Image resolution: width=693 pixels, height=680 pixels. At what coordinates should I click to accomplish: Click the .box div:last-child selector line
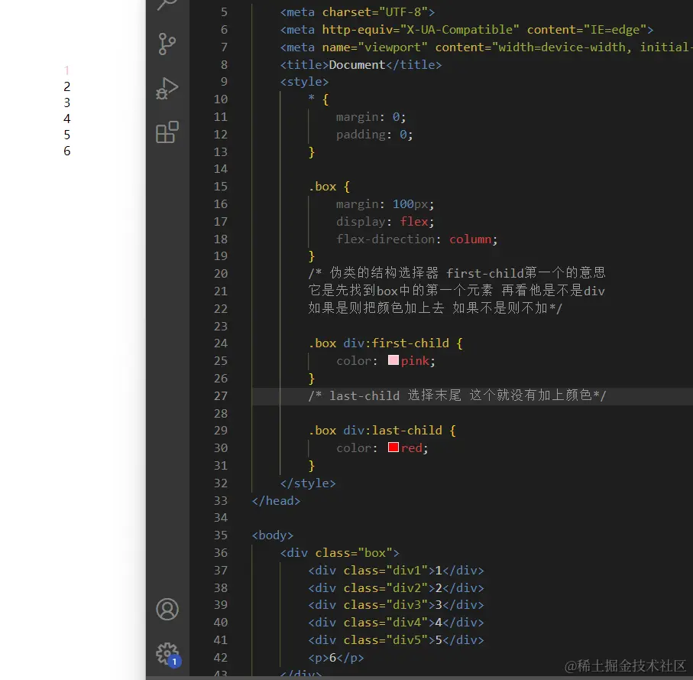pos(382,431)
